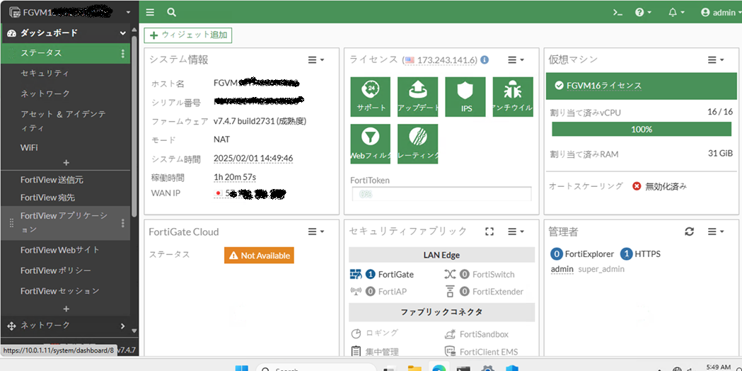Open the admin user menu
The height and width of the screenshot is (371, 742).
tap(721, 12)
